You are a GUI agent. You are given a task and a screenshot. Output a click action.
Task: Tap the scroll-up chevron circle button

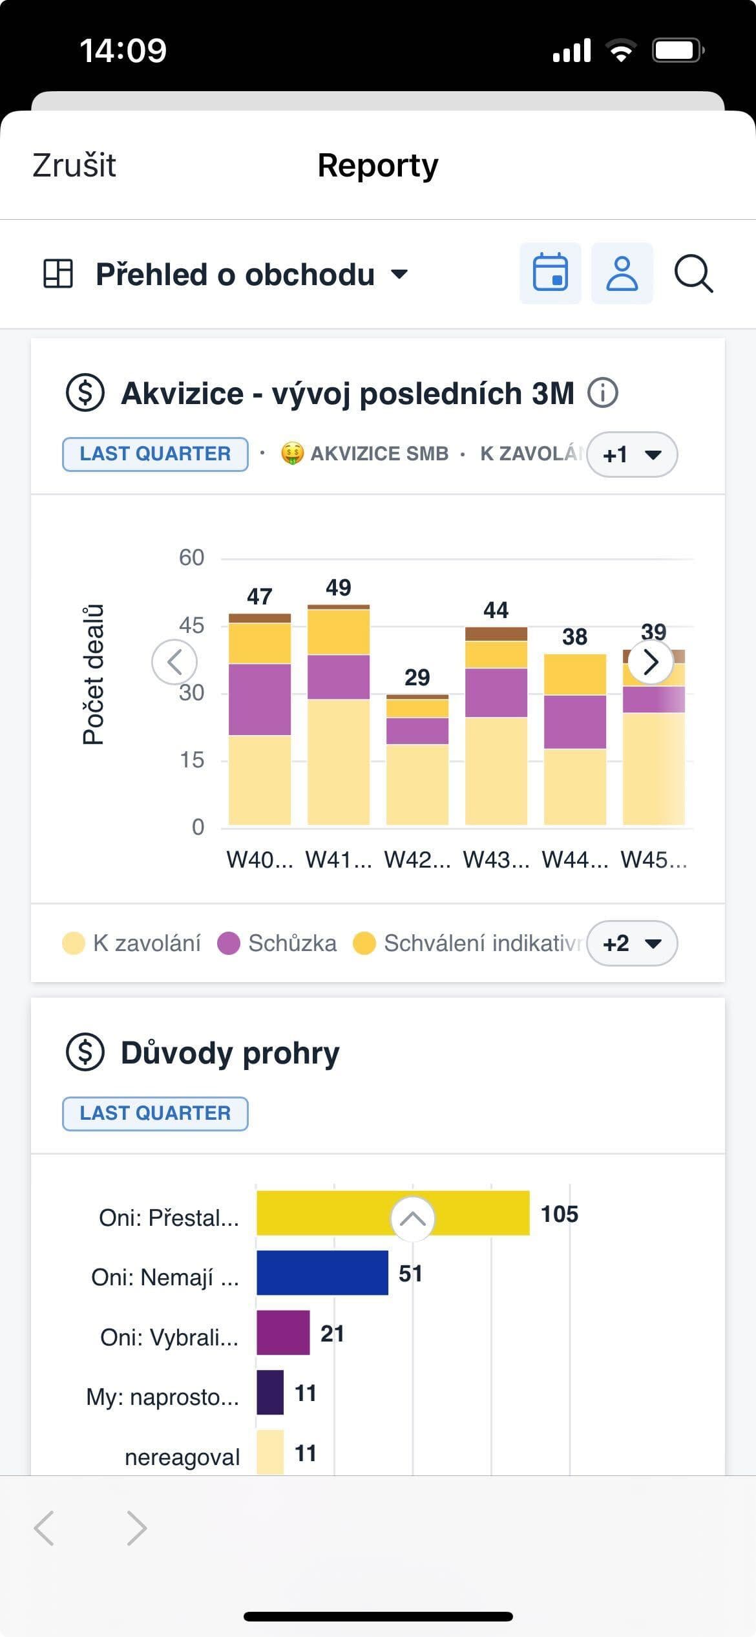[x=412, y=1219]
